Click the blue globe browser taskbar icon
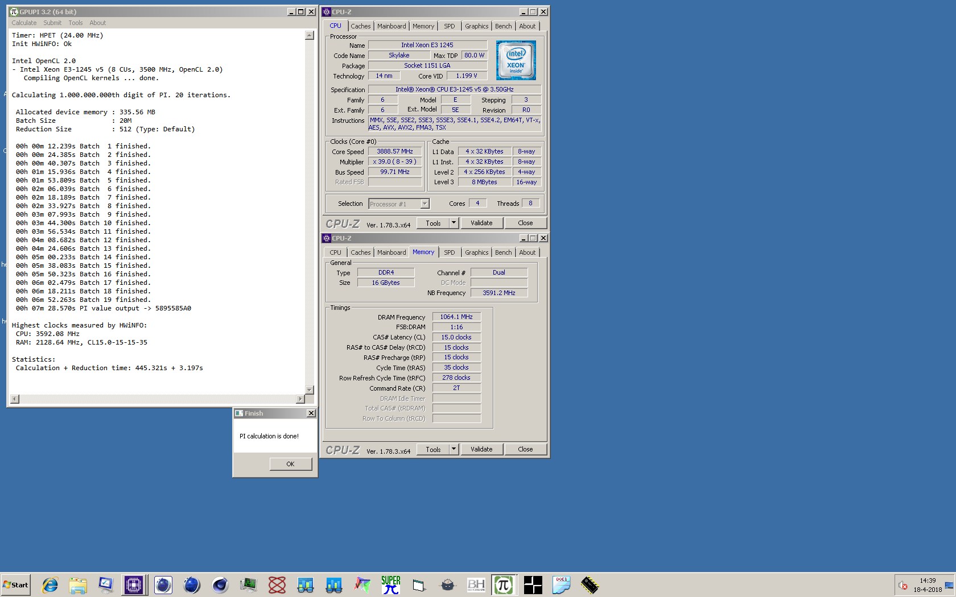This screenshot has width=956, height=597. [191, 585]
